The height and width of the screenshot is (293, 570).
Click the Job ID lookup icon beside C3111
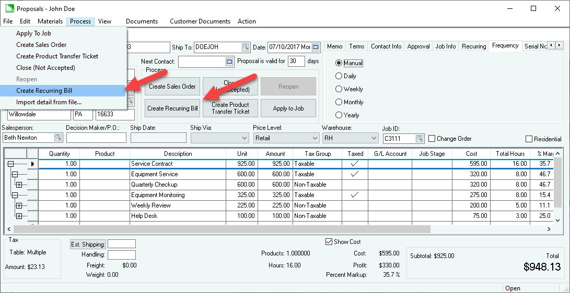(x=420, y=139)
